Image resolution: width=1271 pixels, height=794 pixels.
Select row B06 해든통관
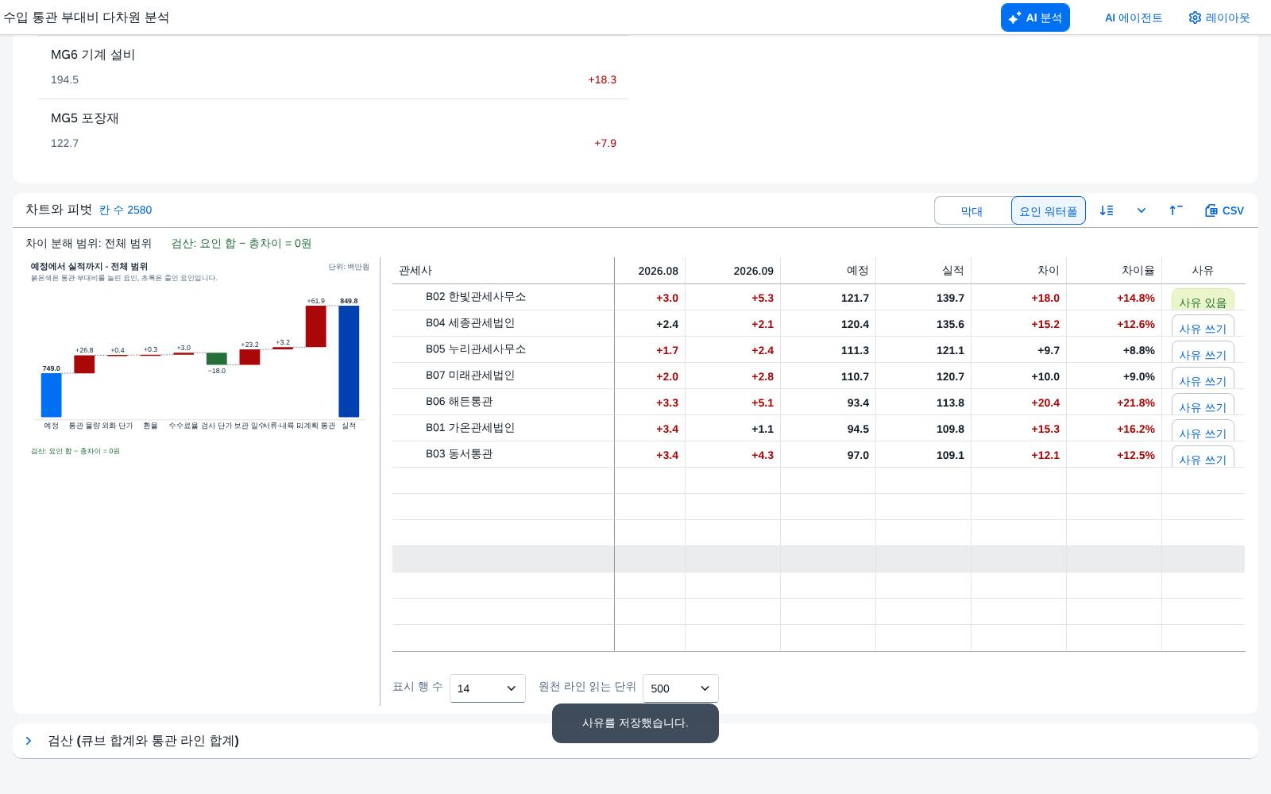point(818,402)
